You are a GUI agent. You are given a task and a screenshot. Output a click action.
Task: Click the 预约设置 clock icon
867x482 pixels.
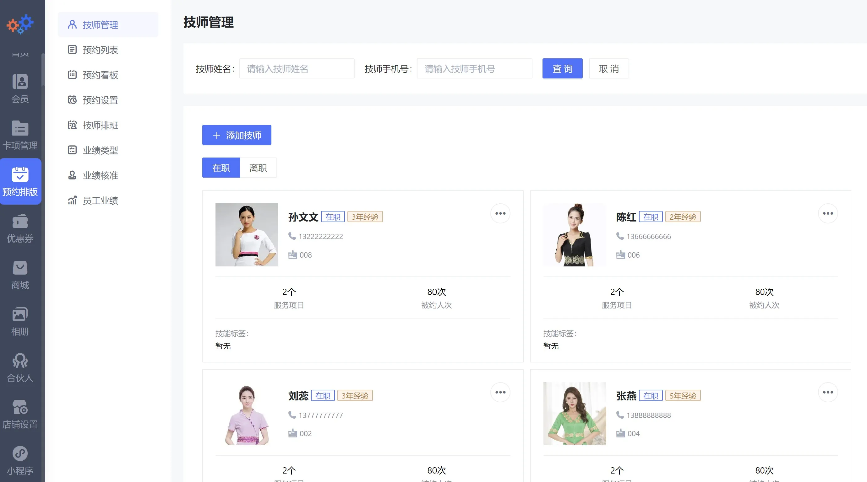point(72,100)
